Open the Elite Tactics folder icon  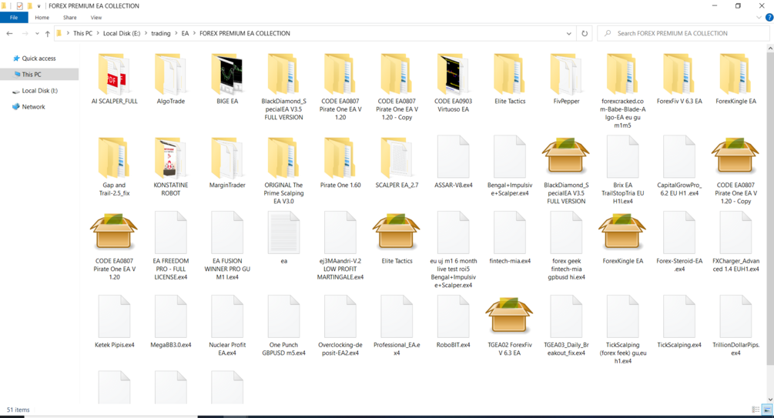pyautogui.click(x=509, y=75)
